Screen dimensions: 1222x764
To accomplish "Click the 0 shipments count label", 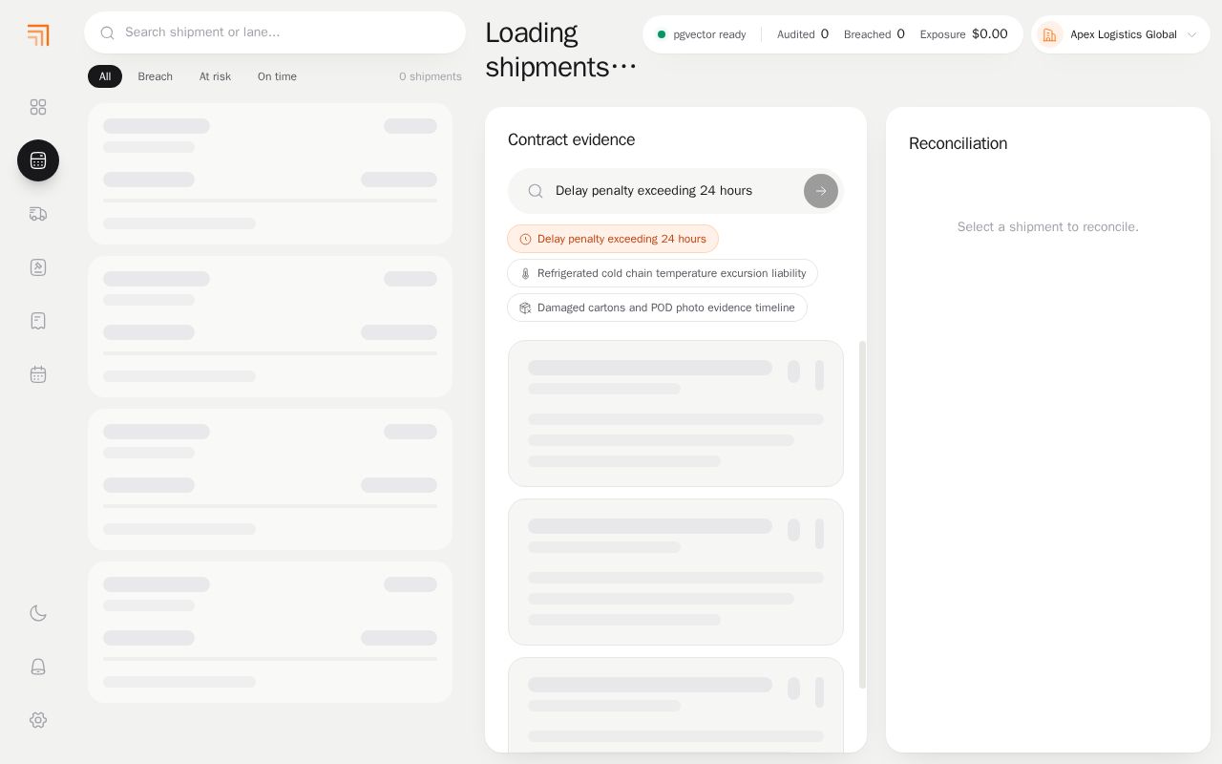I will 431,76.
